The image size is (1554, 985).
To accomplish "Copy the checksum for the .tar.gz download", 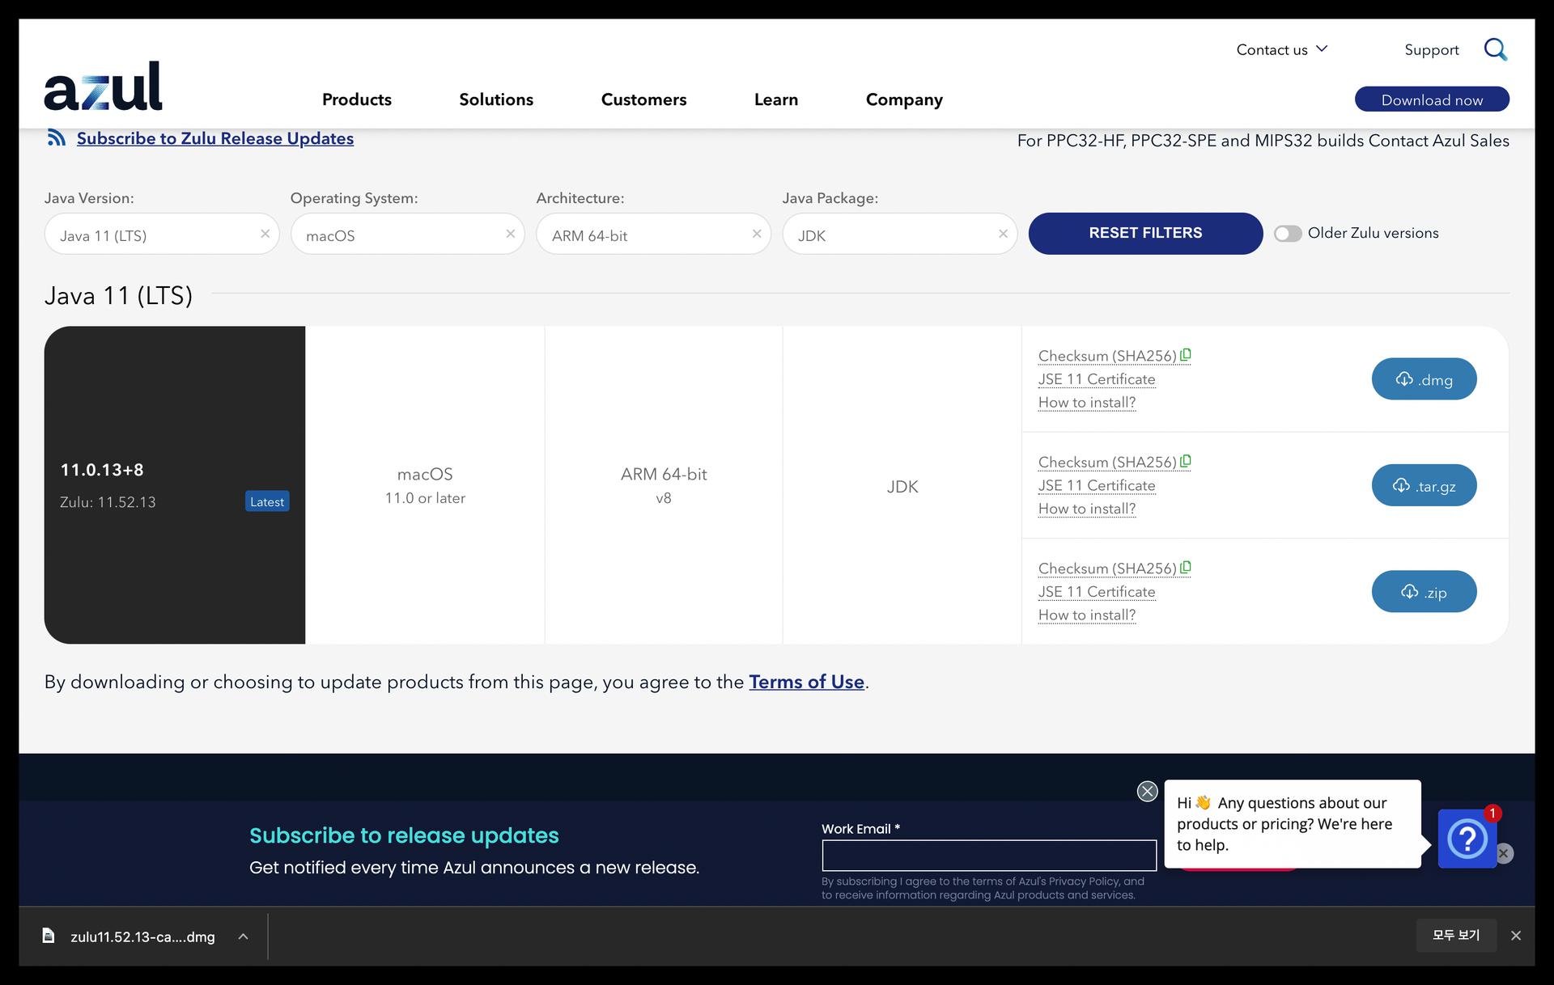I will (1186, 461).
